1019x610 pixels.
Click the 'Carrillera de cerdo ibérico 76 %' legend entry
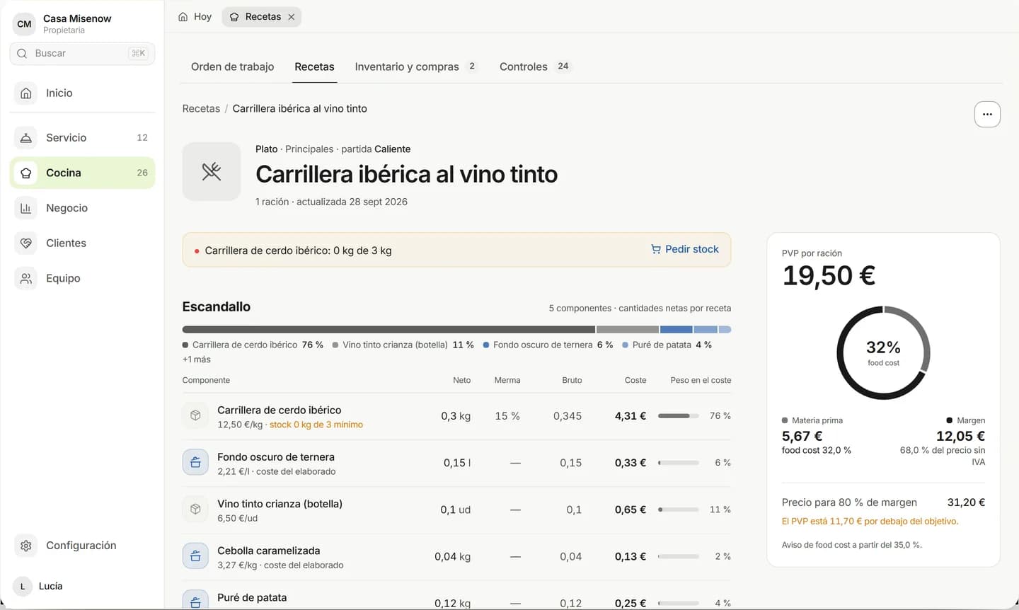pos(253,345)
